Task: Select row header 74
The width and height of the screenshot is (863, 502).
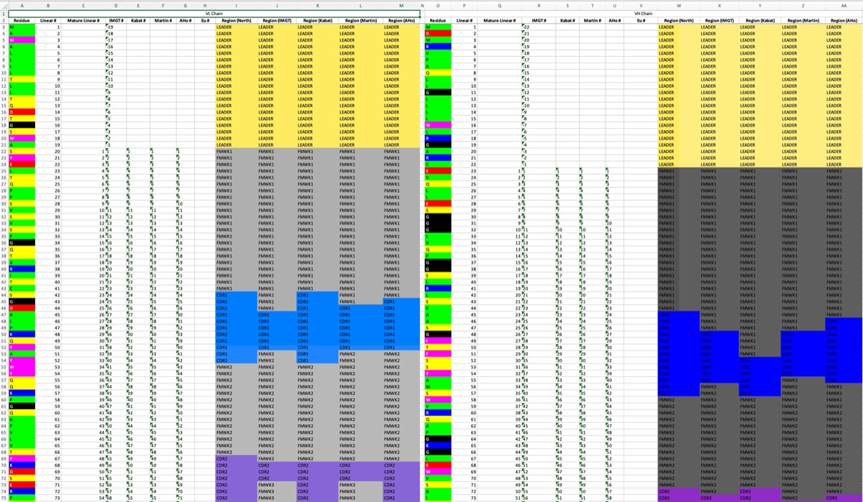Action: coord(4,490)
